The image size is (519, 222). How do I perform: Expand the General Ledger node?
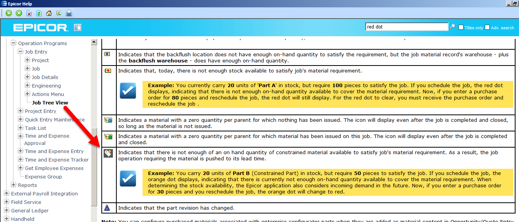click(7, 210)
